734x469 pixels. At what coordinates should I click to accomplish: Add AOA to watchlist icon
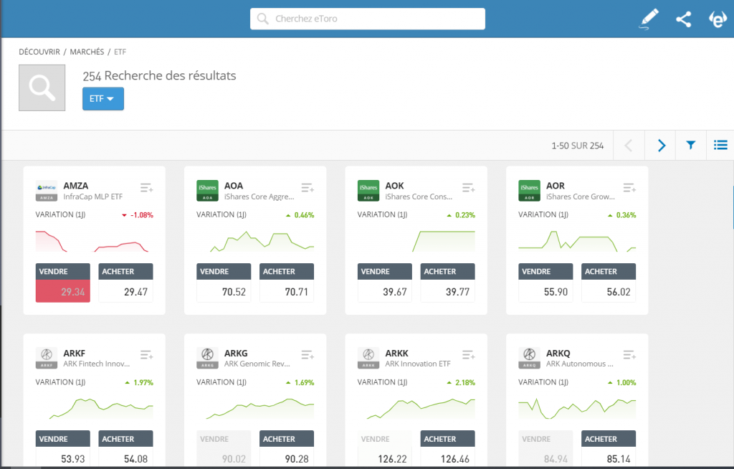(x=308, y=188)
